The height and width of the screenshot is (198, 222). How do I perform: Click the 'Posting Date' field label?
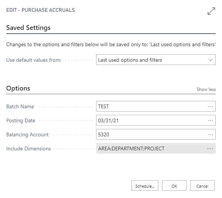[x=21, y=120]
